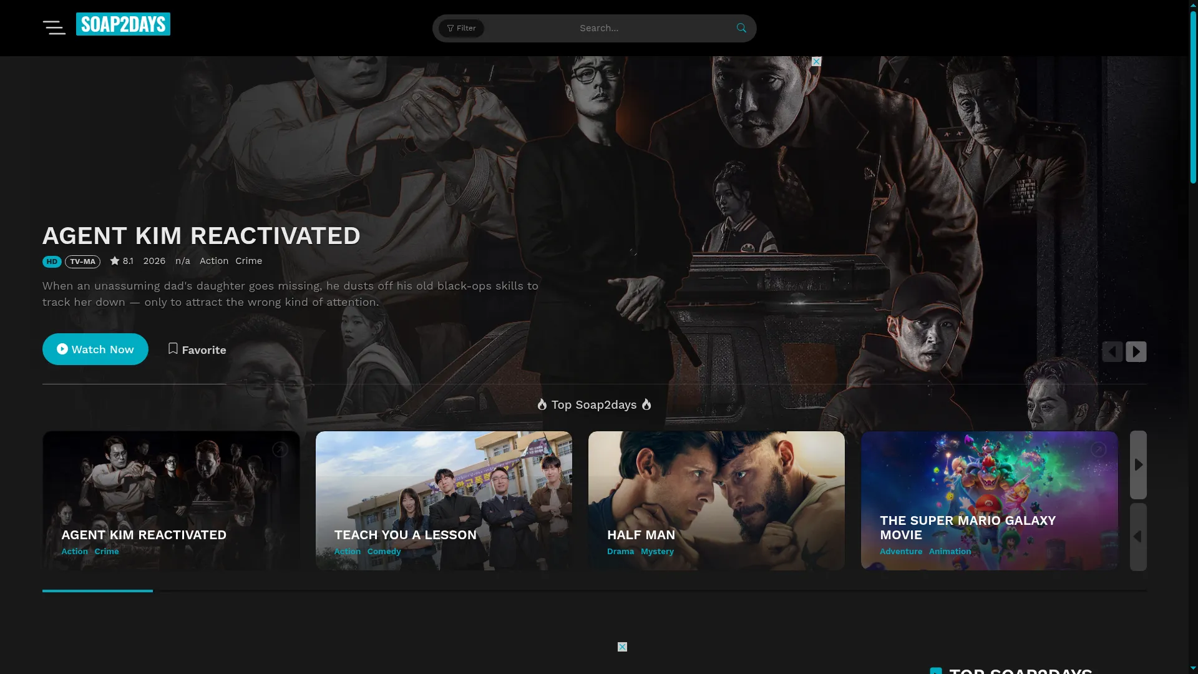
Task: Open Mystery genre under Half Man
Action: pos(657,552)
